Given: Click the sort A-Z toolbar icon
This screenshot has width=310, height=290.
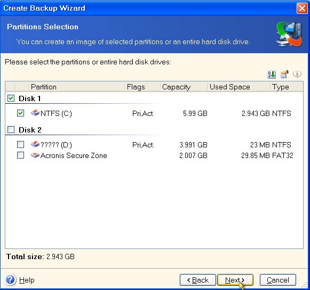Looking at the screenshot, I should coord(272,74).
